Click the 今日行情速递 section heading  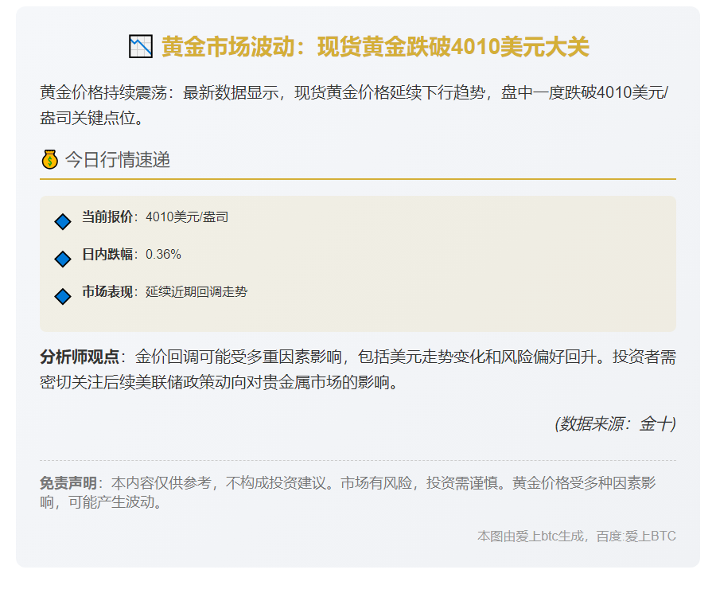(117, 160)
